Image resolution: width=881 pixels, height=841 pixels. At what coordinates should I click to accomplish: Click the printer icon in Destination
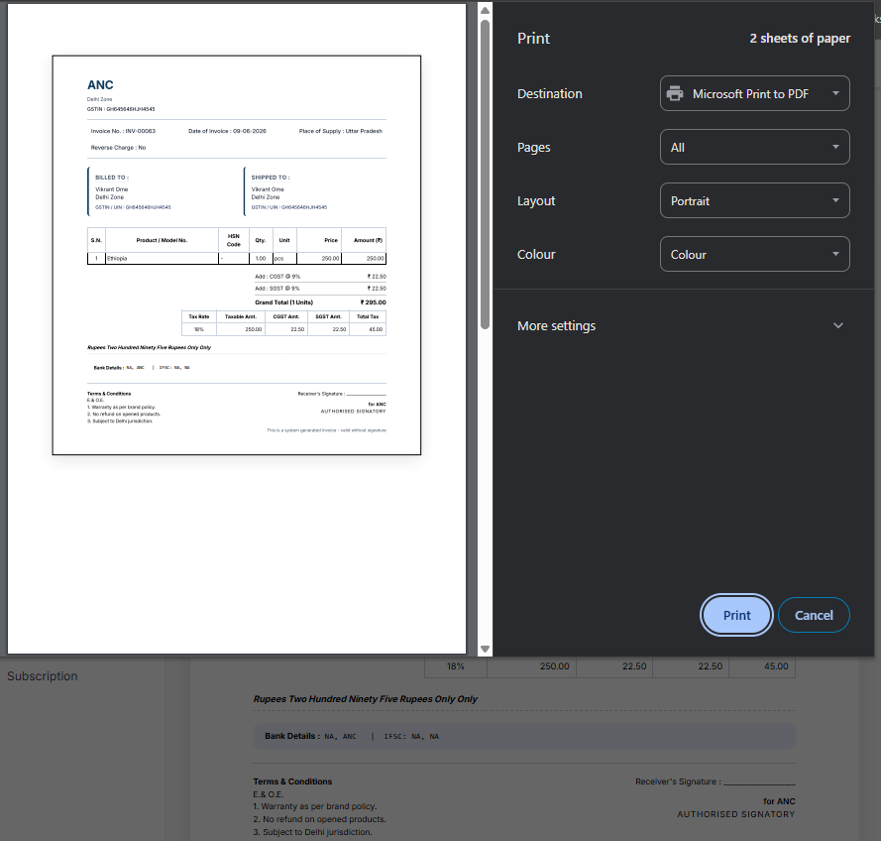point(675,93)
